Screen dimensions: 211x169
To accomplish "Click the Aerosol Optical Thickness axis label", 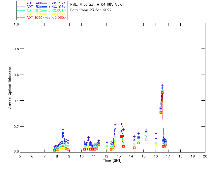I will coord(10,88).
